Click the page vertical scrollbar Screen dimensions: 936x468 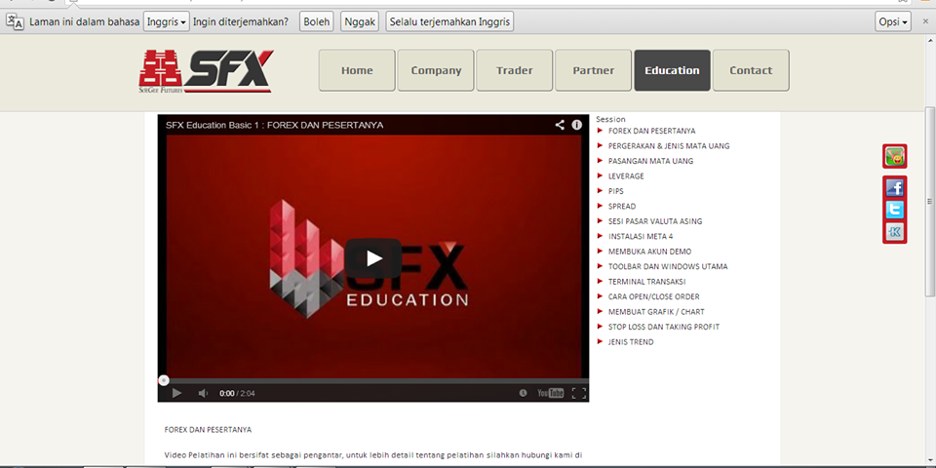point(930,202)
